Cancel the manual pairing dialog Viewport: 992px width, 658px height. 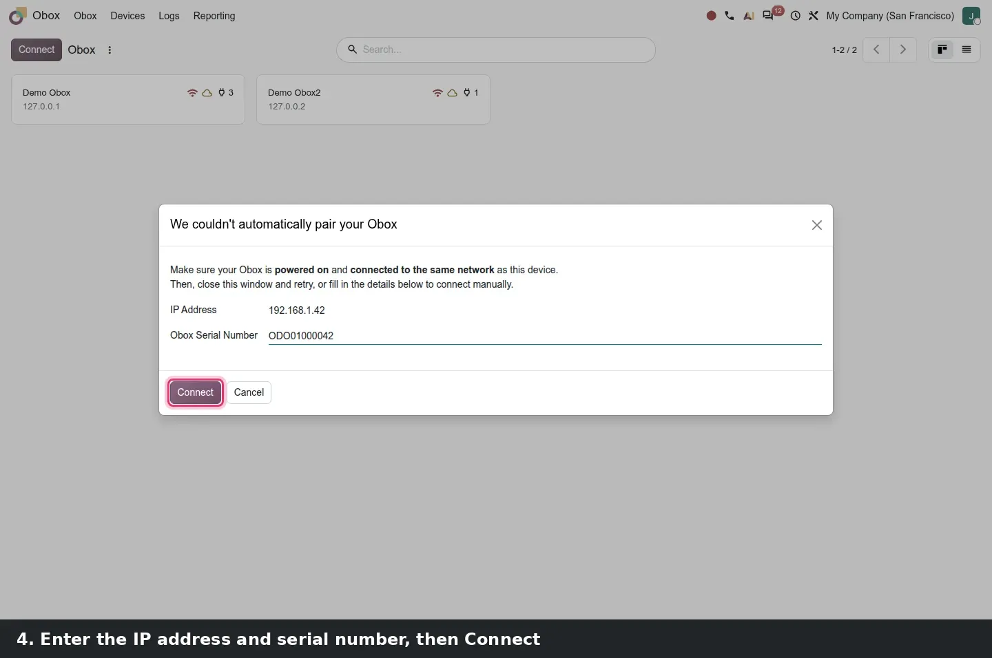coord(249,392)
